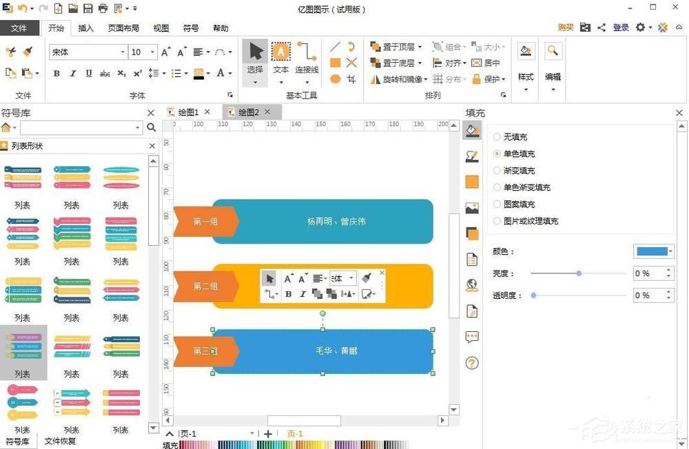The height and width of the screenshot is (449, 689).
Task: Open the 插入 ribbon tab
Action: point(86,28)
